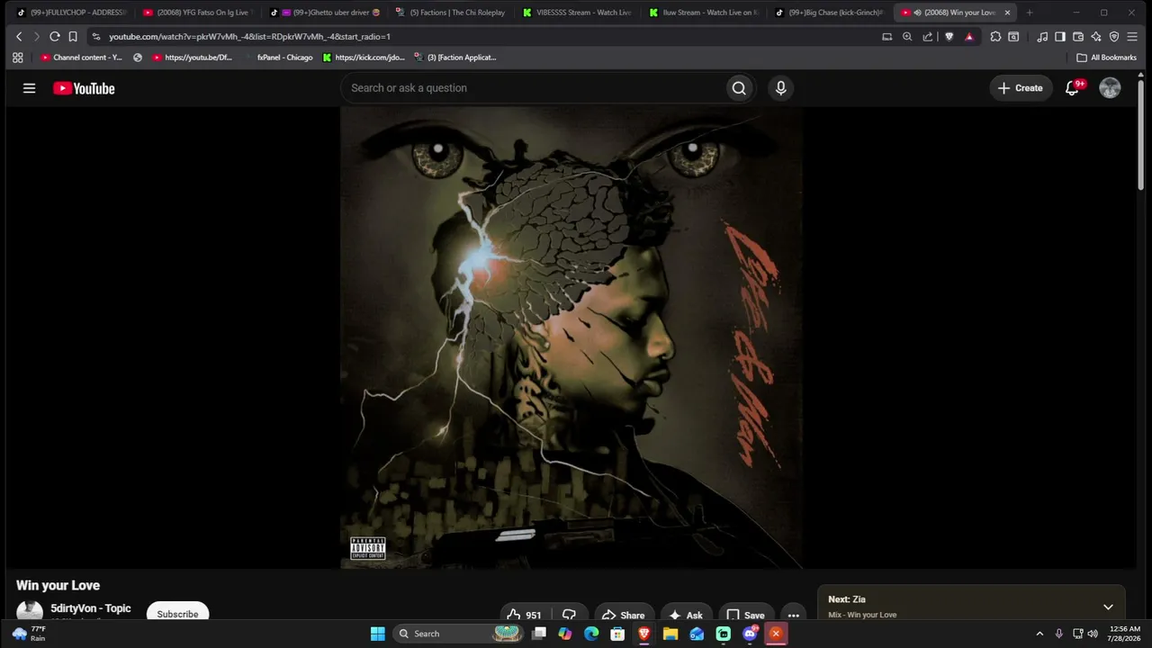
Task: Click the Share button under the video
Action: tap(623, 616)
